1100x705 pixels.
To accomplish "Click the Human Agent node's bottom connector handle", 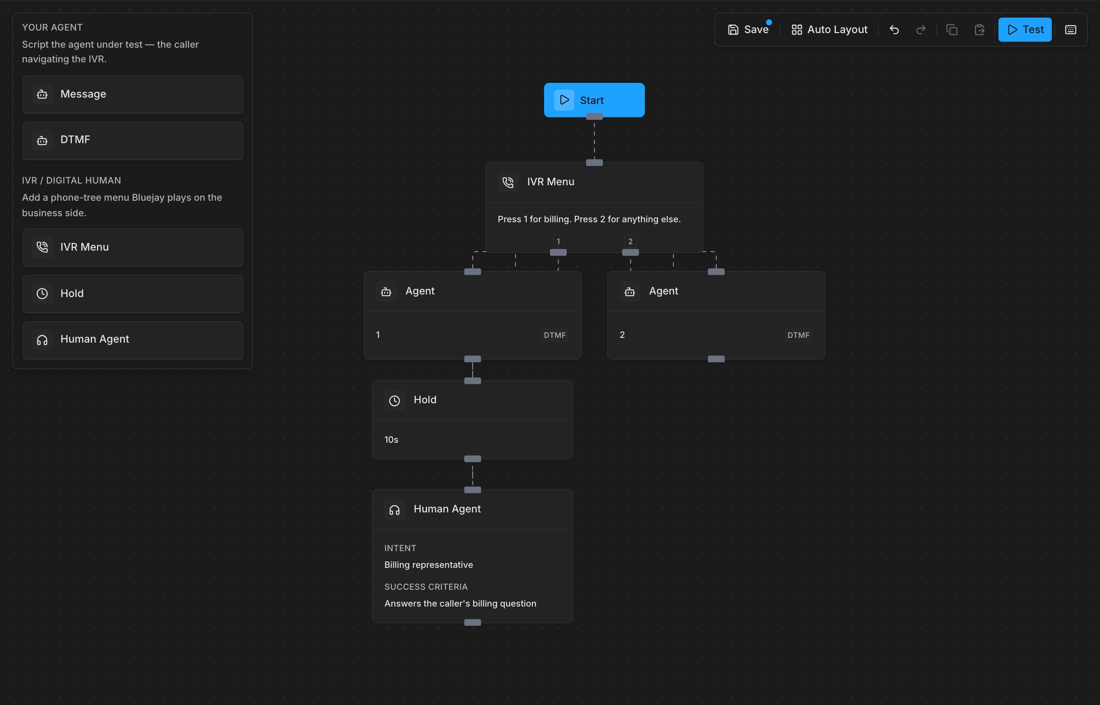I will point(473,622).
